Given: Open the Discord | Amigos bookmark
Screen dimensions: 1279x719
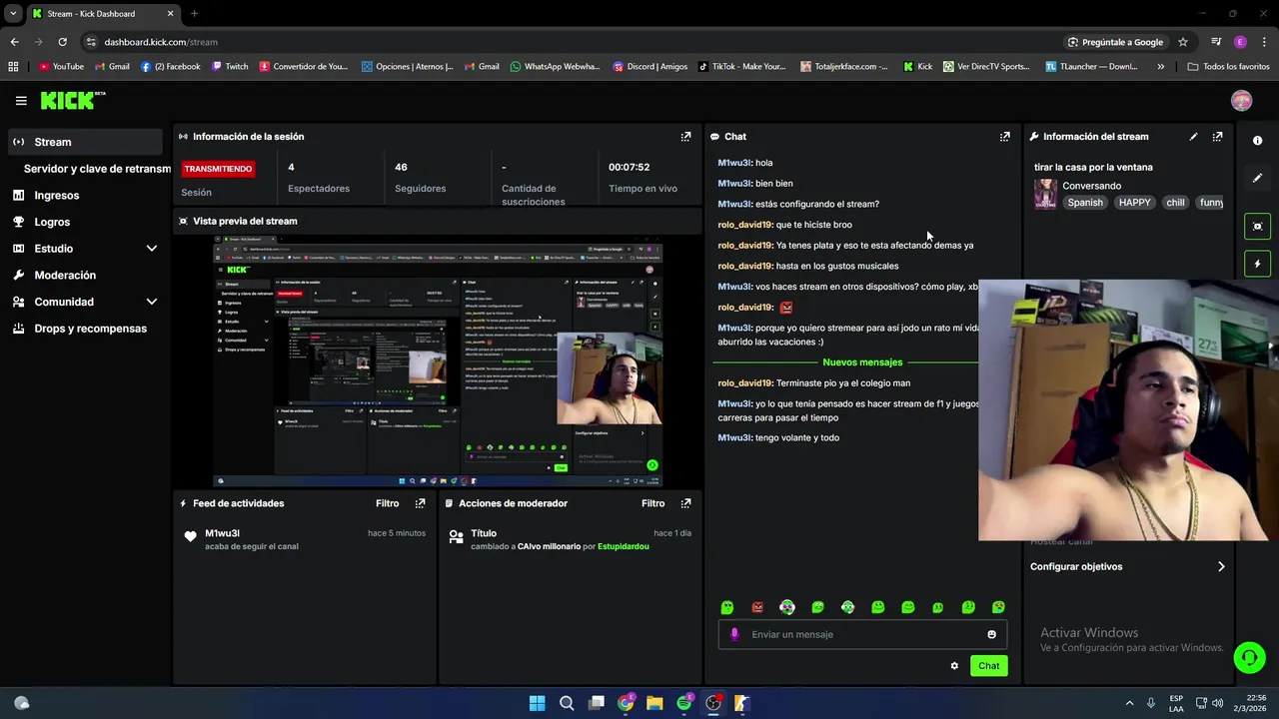Looking at the screenshot, I should click(x=649, y=67).
